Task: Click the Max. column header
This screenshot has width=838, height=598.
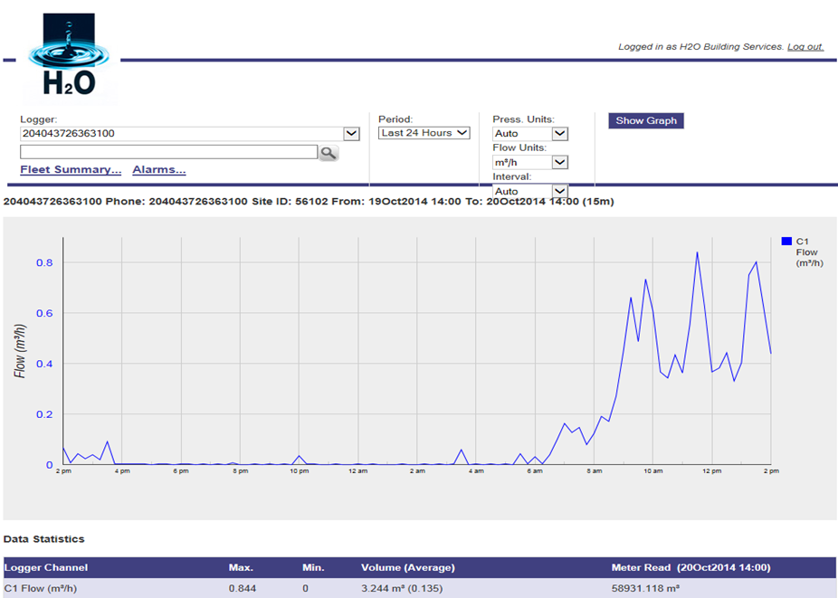Action: point(241,568)
